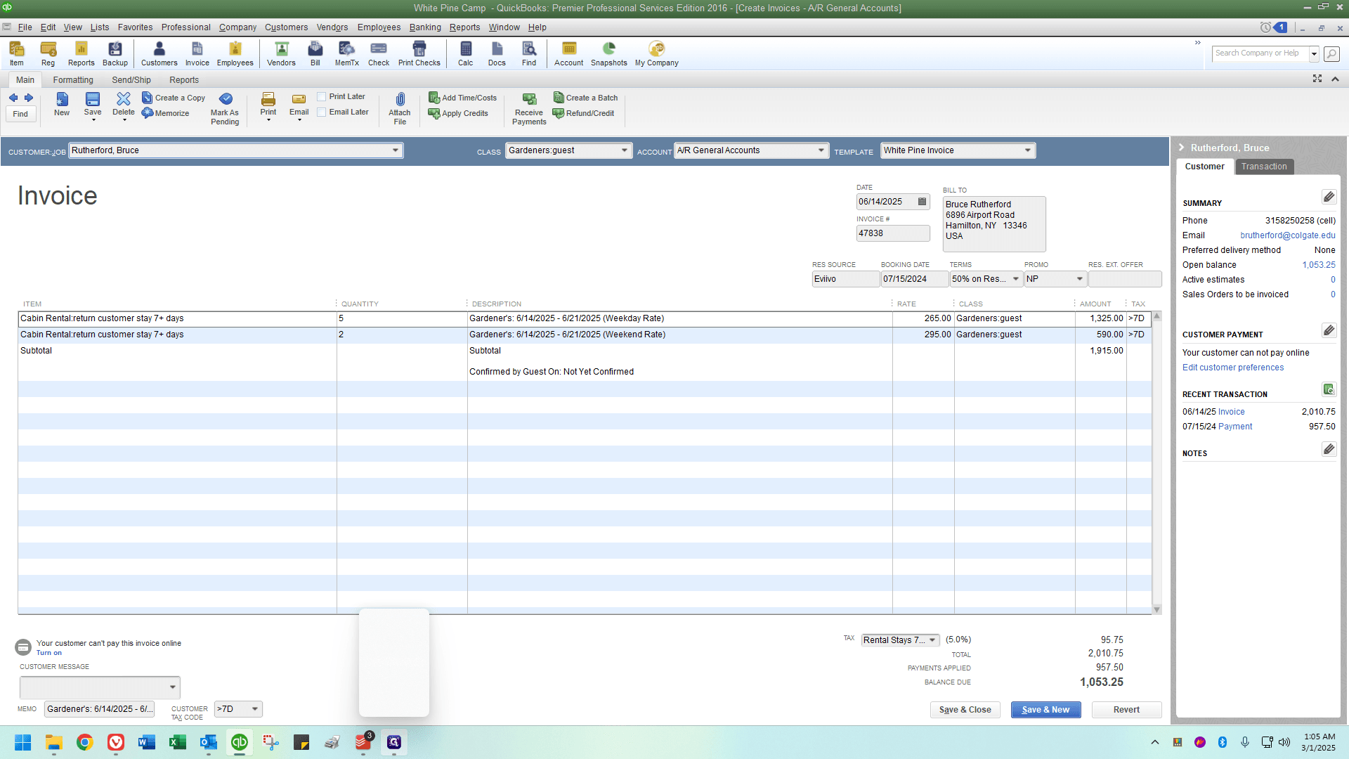Edit customer Summary pencil icon

[x=1329, y=197]
